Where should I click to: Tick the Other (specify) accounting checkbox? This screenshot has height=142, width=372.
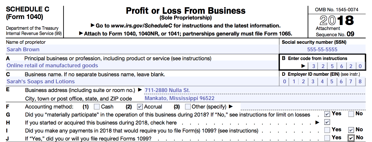[x=188, y=107]
